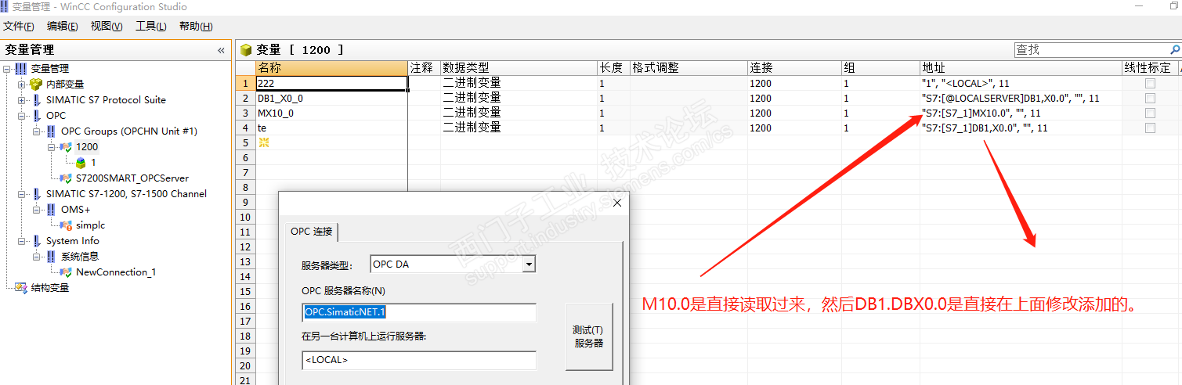Click the 数据类型 column header
Image resolution: width=1182 pixels, height=385 pixels.
tap(519, 68)
